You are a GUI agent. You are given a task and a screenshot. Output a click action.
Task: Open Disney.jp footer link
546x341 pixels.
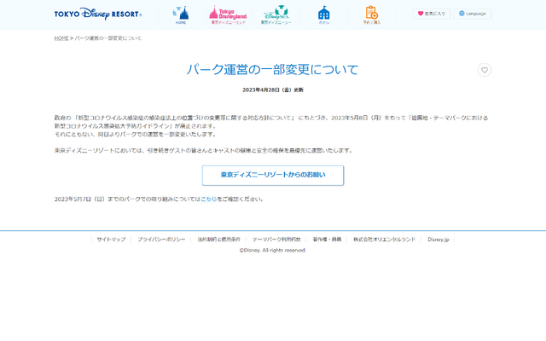coord(439,240)
